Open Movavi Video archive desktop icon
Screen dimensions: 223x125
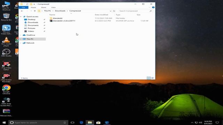click(x=6, y=112)
